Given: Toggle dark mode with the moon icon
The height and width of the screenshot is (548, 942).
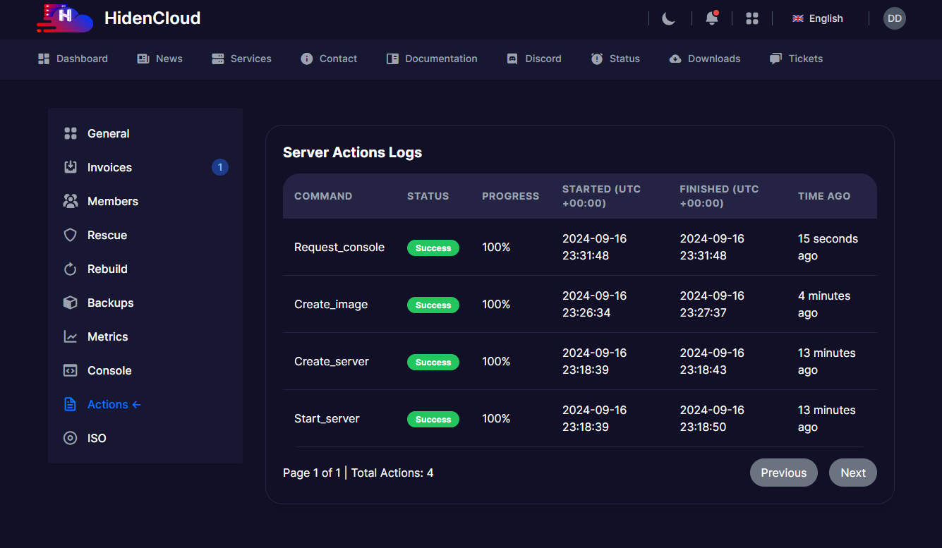Looking at the screenshot, I should point(668,18).
